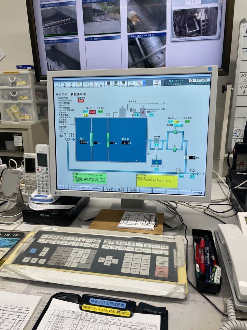Screen dimensions: 247x330
Task: Click the window clear red X icon
Action: [139, 83]
